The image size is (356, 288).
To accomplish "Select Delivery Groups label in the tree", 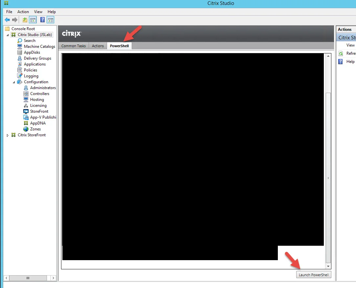I will click(38, 58).
